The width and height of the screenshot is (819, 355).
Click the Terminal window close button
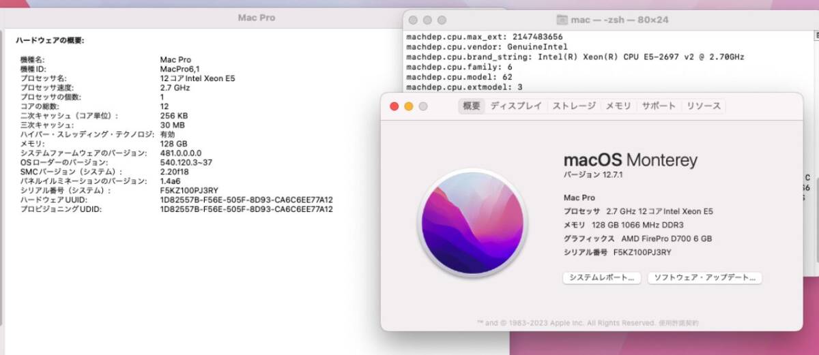pyautogui.click(x=412, y=20)
